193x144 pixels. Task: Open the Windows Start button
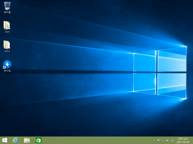coord(5,140)
